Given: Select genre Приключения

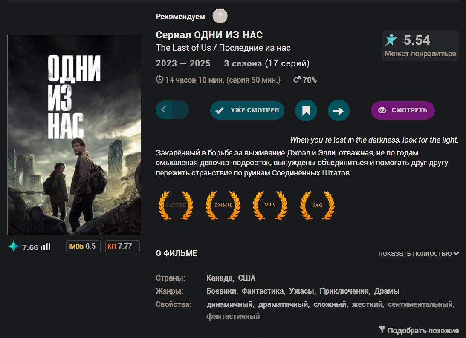Looking at the screenshot, I should (x=344, y=291).
